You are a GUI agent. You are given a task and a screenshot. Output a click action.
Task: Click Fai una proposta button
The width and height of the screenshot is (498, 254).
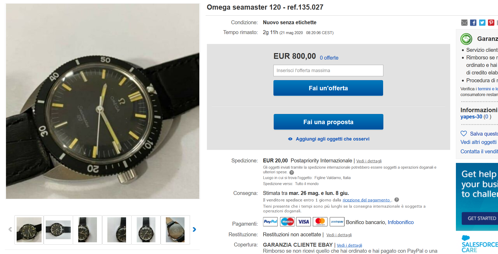[x=328, y=122]
